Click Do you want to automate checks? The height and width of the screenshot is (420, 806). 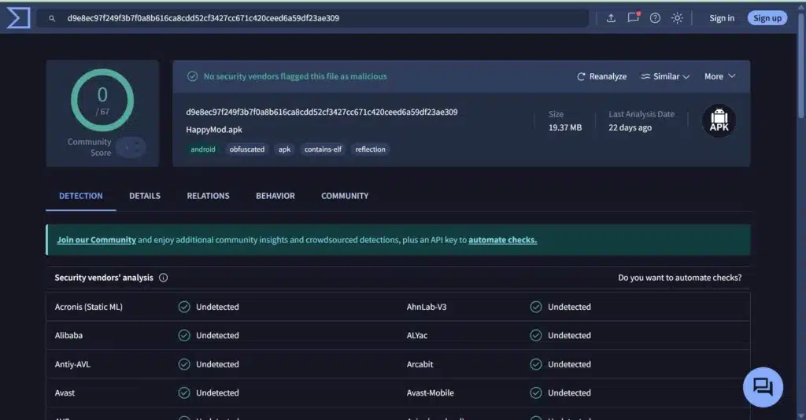coord(679,278)
